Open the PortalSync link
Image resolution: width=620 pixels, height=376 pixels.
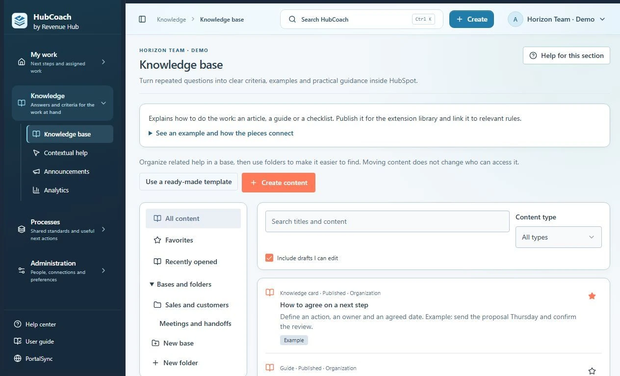click(33, 358)
